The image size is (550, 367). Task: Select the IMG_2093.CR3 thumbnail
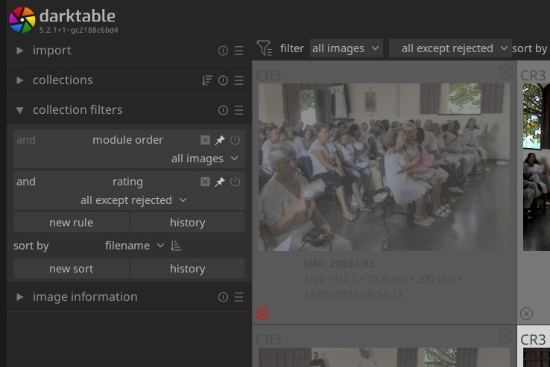384,167
